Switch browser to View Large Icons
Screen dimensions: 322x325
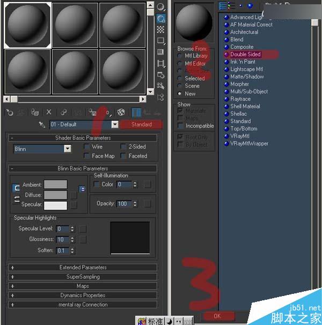(250, 6)
